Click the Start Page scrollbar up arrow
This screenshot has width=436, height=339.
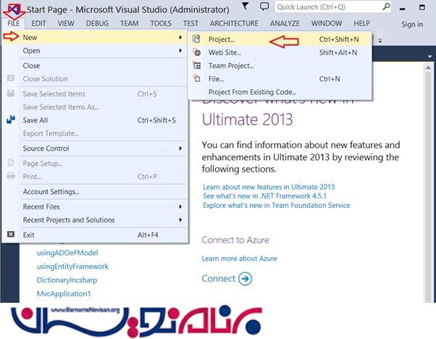pos(428,67)
